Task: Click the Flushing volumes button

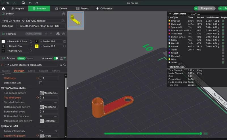Action: (34, 34)
